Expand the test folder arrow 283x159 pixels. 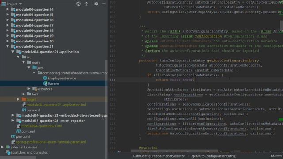[23, 94]
